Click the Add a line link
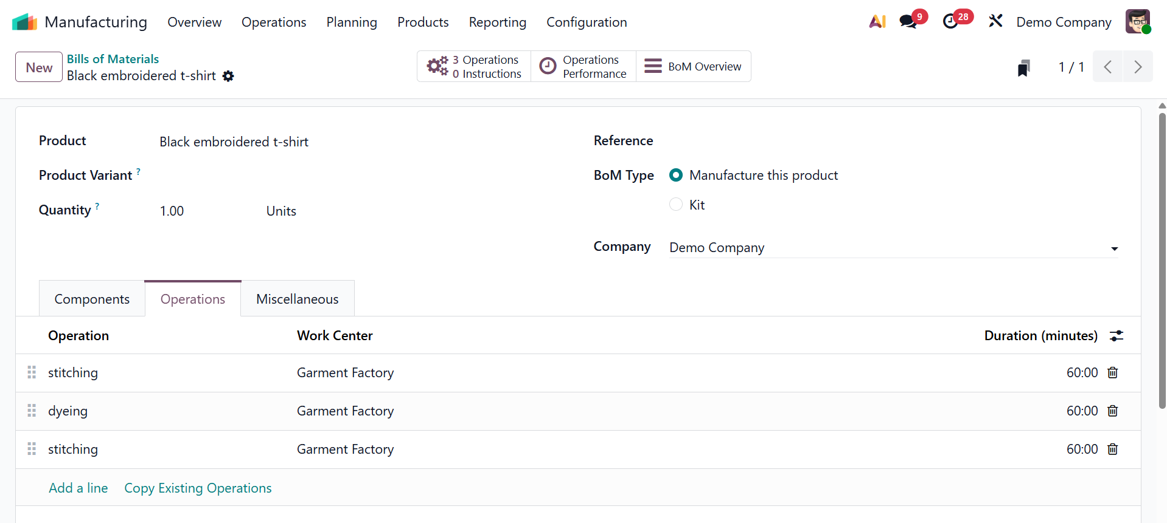This screenshot has height=523, width=1167. coord(78,488)
